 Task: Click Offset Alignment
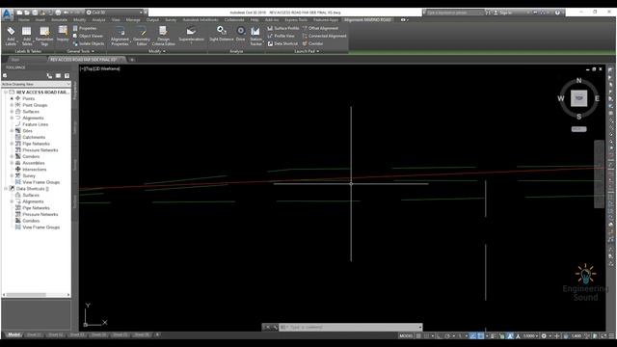click(x=320, y=28)
